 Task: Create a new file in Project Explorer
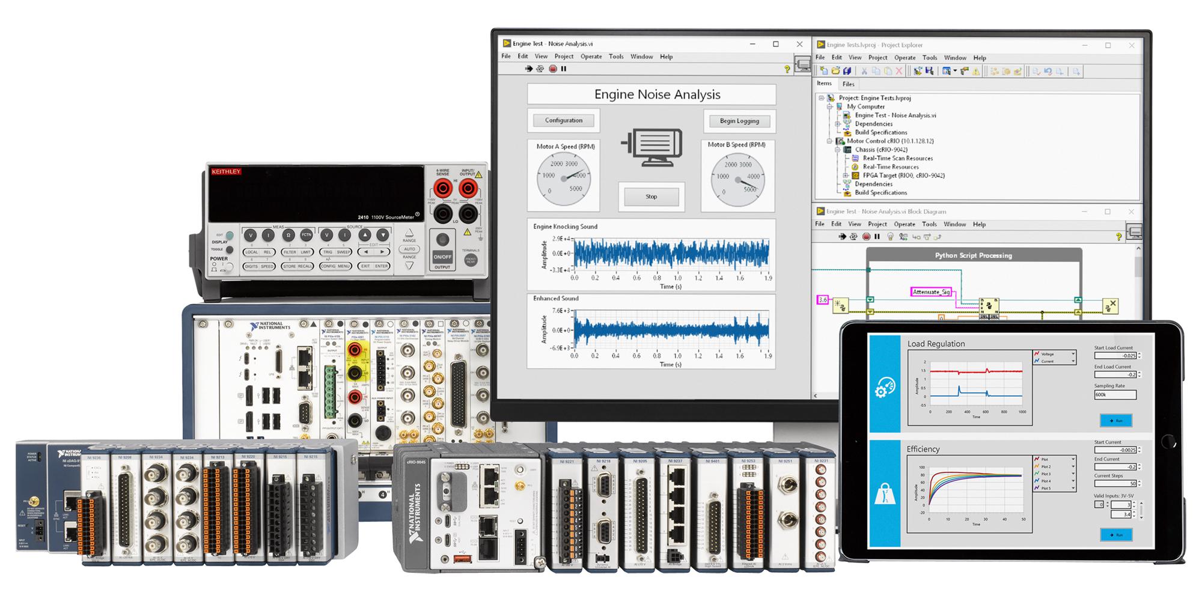[824, 70]
